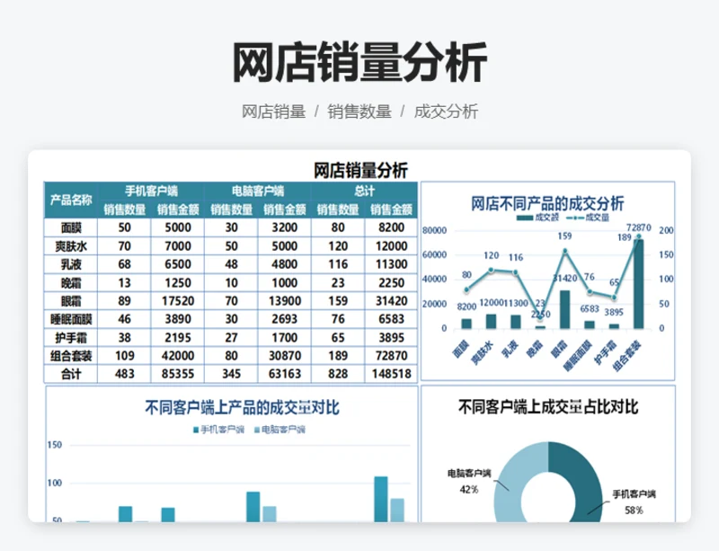Click the 成交额 legend entry

coord(537,218)
